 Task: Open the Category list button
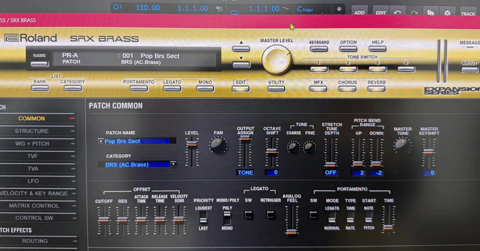pos(73,88)
